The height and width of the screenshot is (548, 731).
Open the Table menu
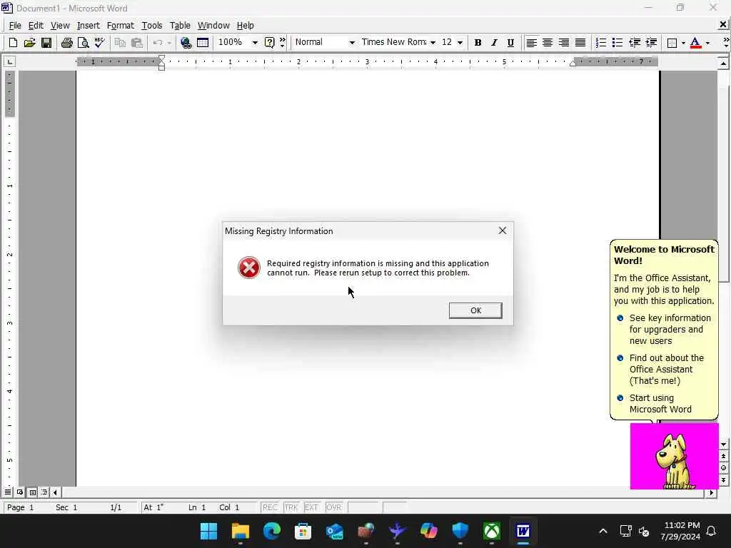pyautogui.click(x=180, y=25)
